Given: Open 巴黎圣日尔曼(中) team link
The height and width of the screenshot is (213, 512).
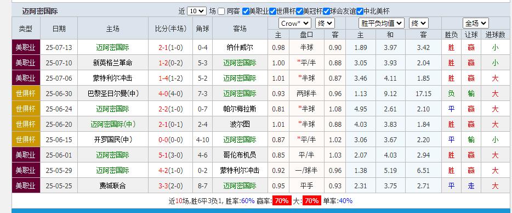Looking at the screenshot, I should tap(113, 93).
